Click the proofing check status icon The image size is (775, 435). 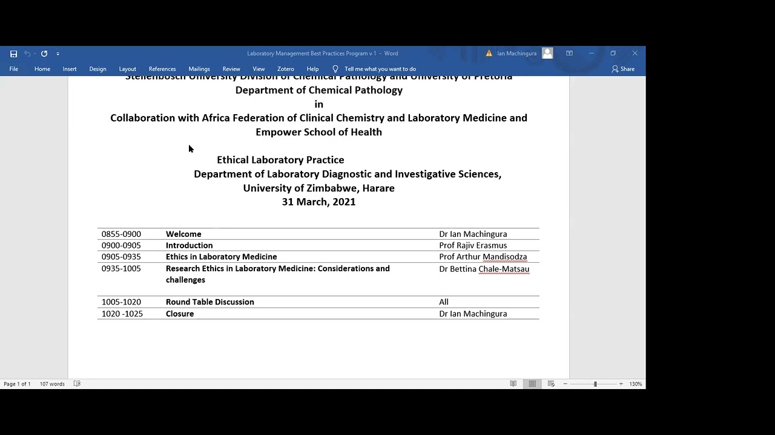[x=77, y=384]
